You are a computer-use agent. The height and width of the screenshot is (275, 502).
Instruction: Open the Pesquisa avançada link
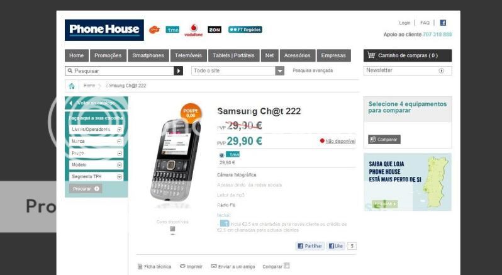tap(313, 70)
